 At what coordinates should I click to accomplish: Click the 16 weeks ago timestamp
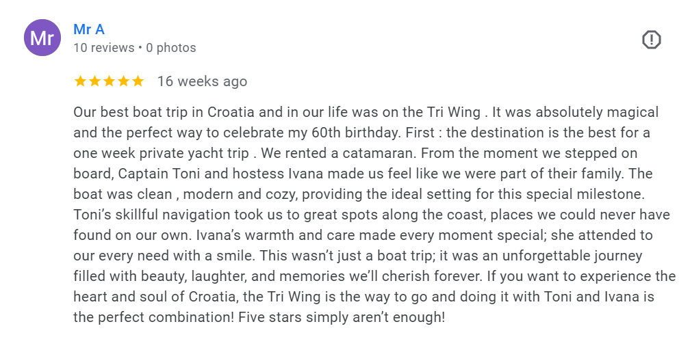point(202,81)
